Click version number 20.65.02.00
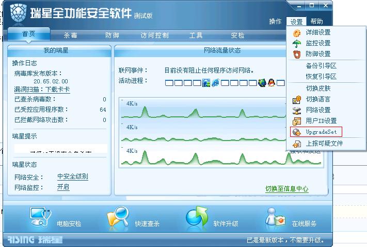Viewport: 367px width, 247px height. click(x=51, y=81)
